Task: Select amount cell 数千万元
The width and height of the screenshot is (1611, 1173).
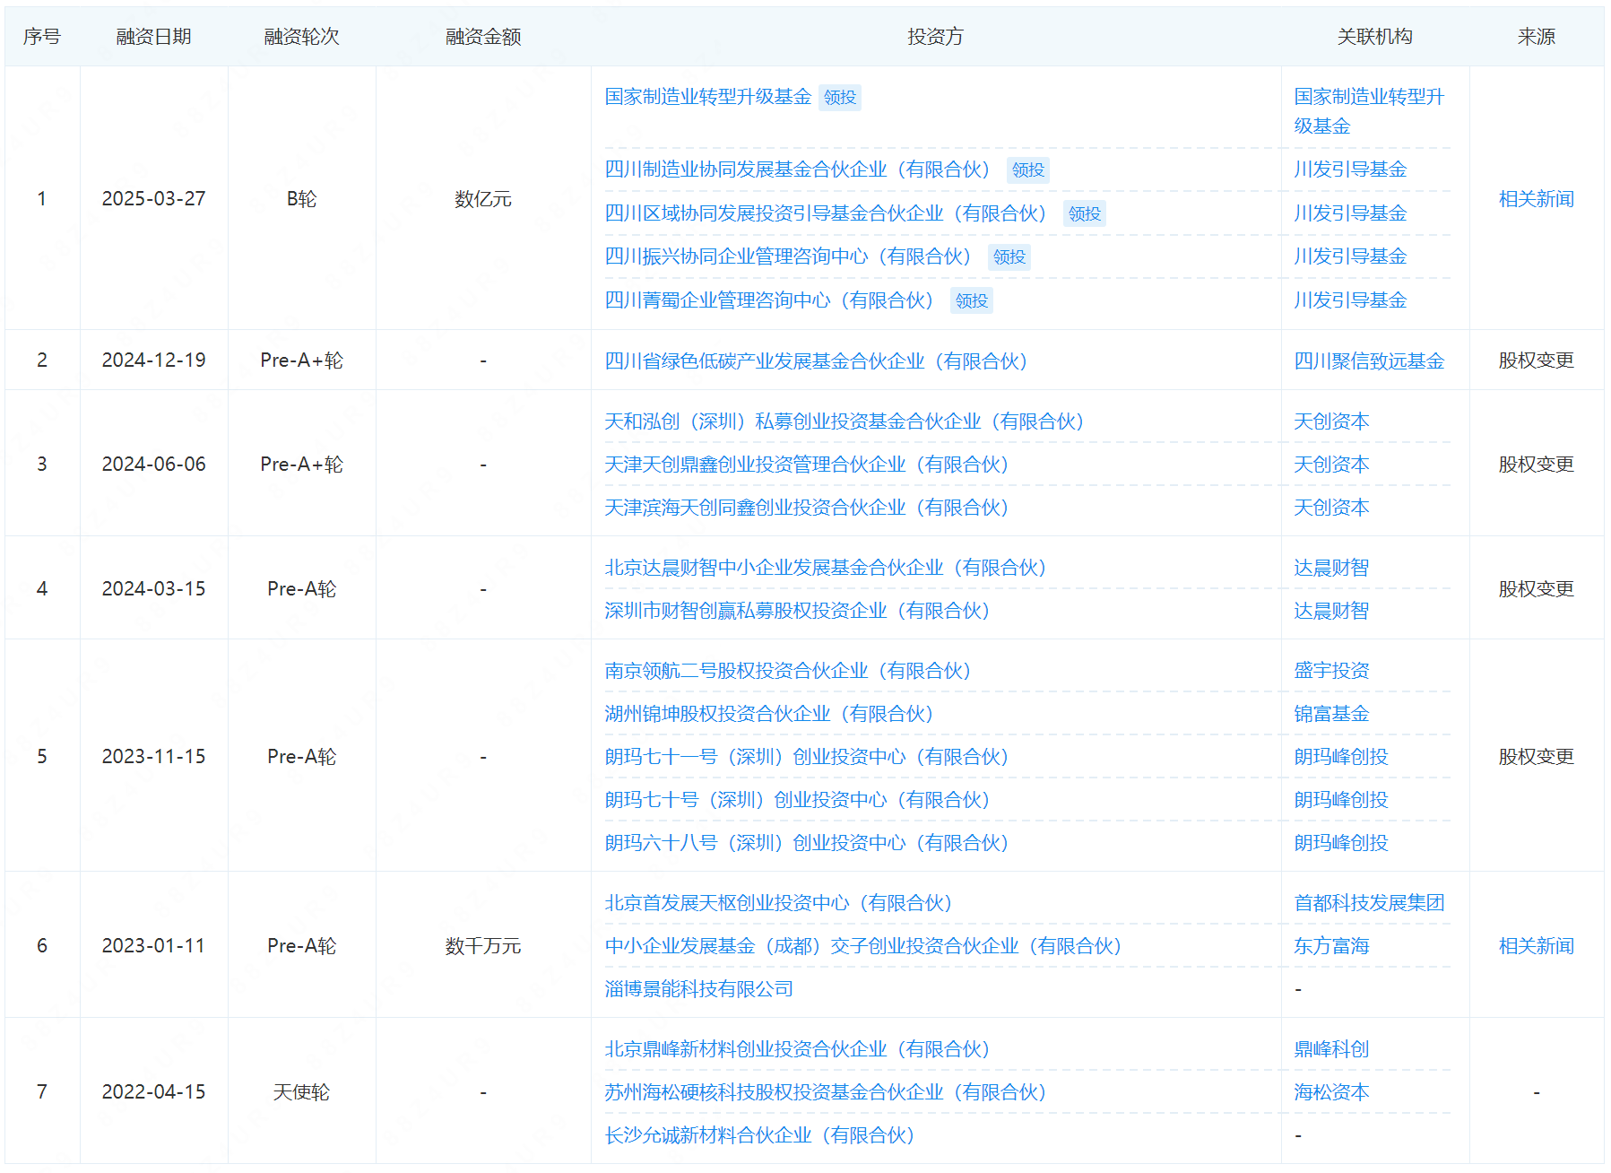Action: 483,946
